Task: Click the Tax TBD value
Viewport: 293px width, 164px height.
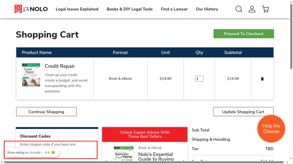Action: (x=269, y=149)
